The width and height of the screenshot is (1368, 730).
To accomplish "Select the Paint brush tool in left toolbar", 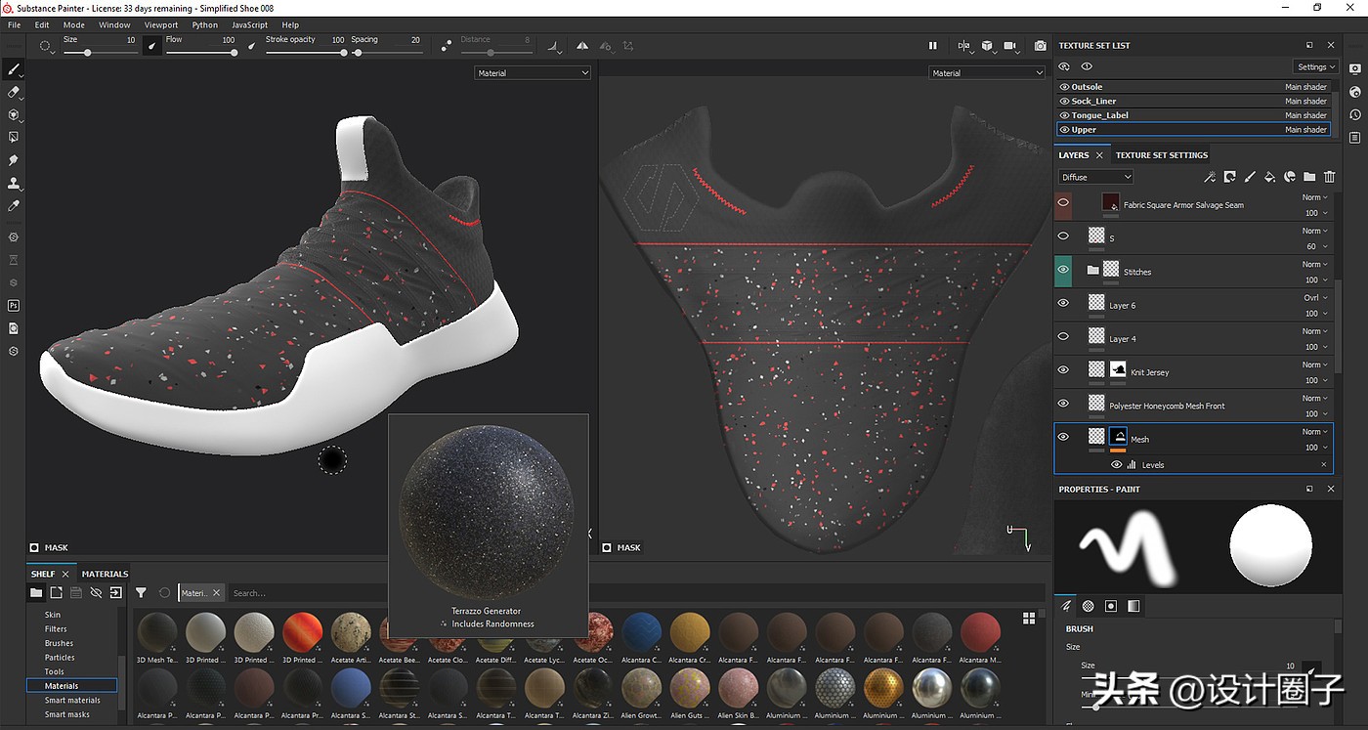I will (x=14, y=69).
